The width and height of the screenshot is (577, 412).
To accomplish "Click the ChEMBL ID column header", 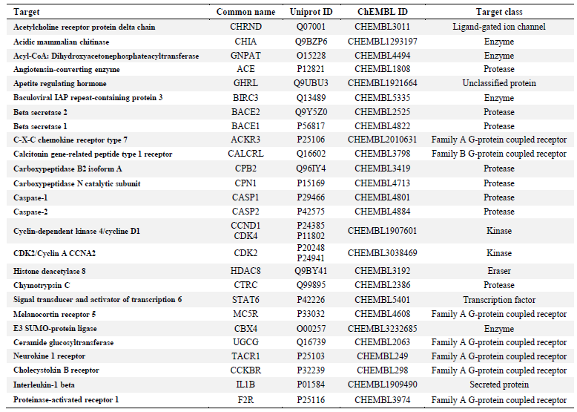I will 383,12.
